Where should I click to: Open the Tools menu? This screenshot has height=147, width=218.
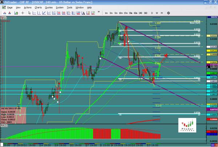69,7
